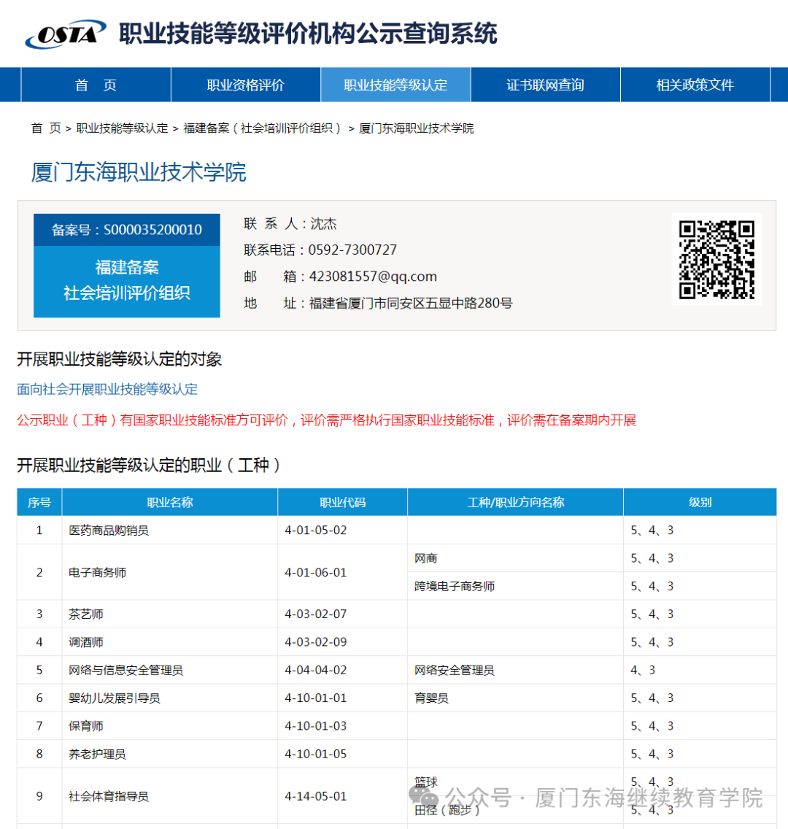Click the organization QR code image

[716, 259]
